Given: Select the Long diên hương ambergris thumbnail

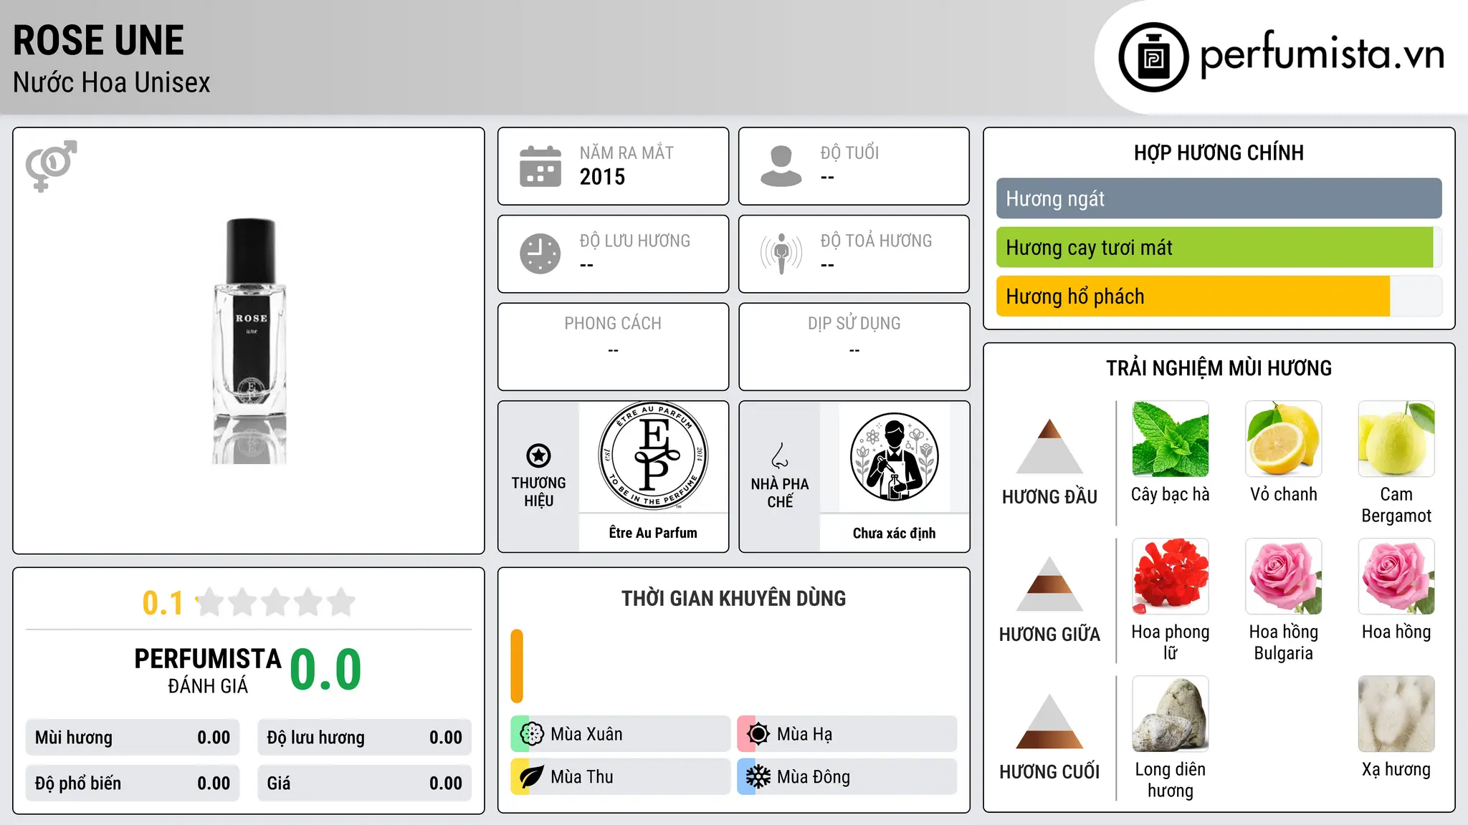Looking at the screenshot, I should (x=1171, y=714).
